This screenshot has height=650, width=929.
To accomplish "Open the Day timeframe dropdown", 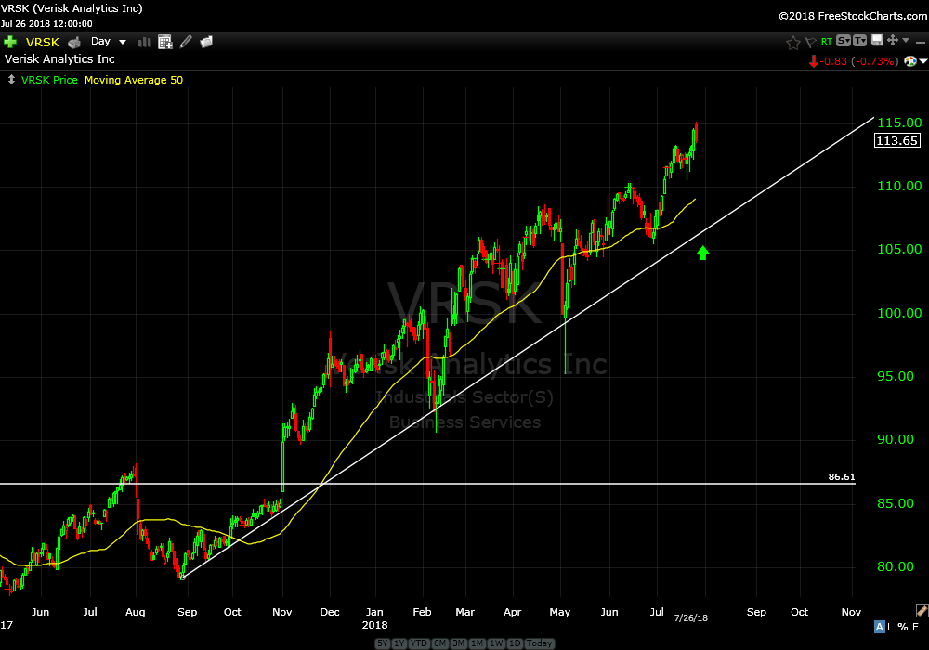I will (x=108, y=42).
